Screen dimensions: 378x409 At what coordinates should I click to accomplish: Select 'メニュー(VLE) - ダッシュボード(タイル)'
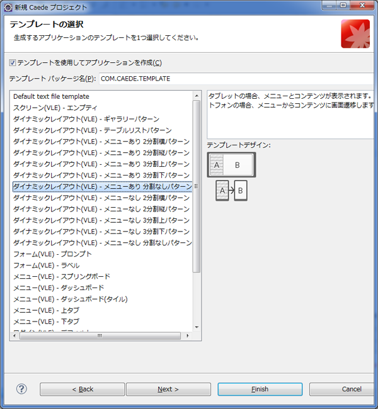pyautogui.click(x=103, y=299)
